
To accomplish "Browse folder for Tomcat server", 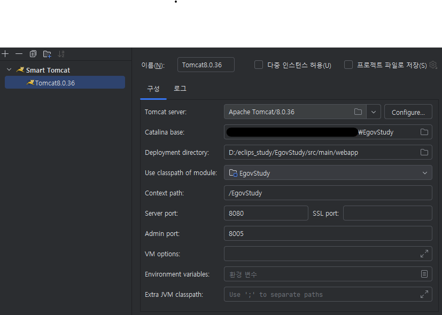I will 358,112.
